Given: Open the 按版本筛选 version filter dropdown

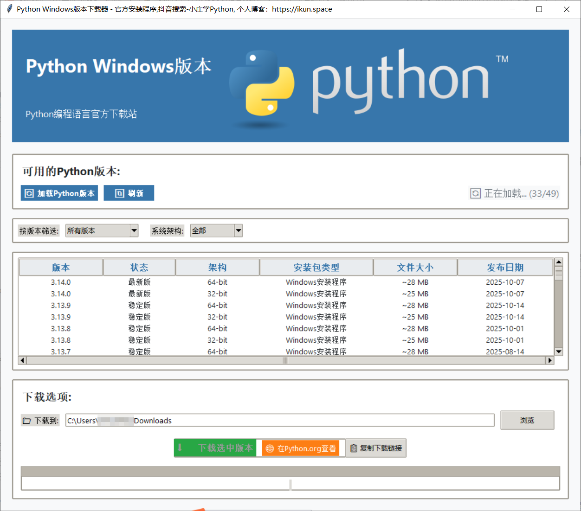Looking at the screenshot, I should (134, 230).
